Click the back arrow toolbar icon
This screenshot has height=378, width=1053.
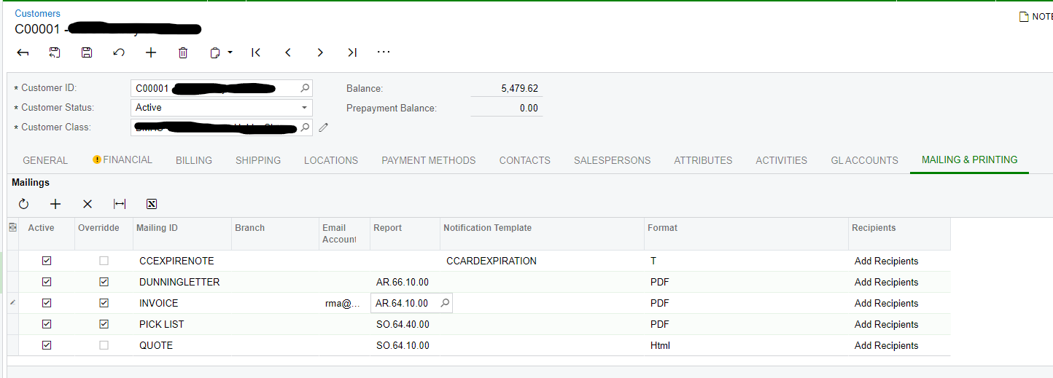coord(23,52)
